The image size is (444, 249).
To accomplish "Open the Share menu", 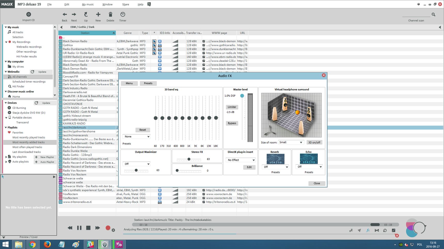I will coord(125,4).
